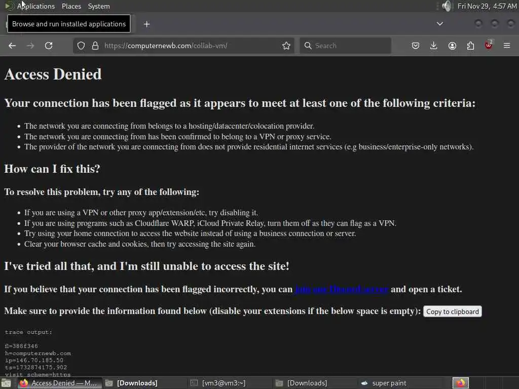This screenshot has height=389, width=519.
Task: Expand the list all tabs chevron
Action: click(x=440, y=24)
